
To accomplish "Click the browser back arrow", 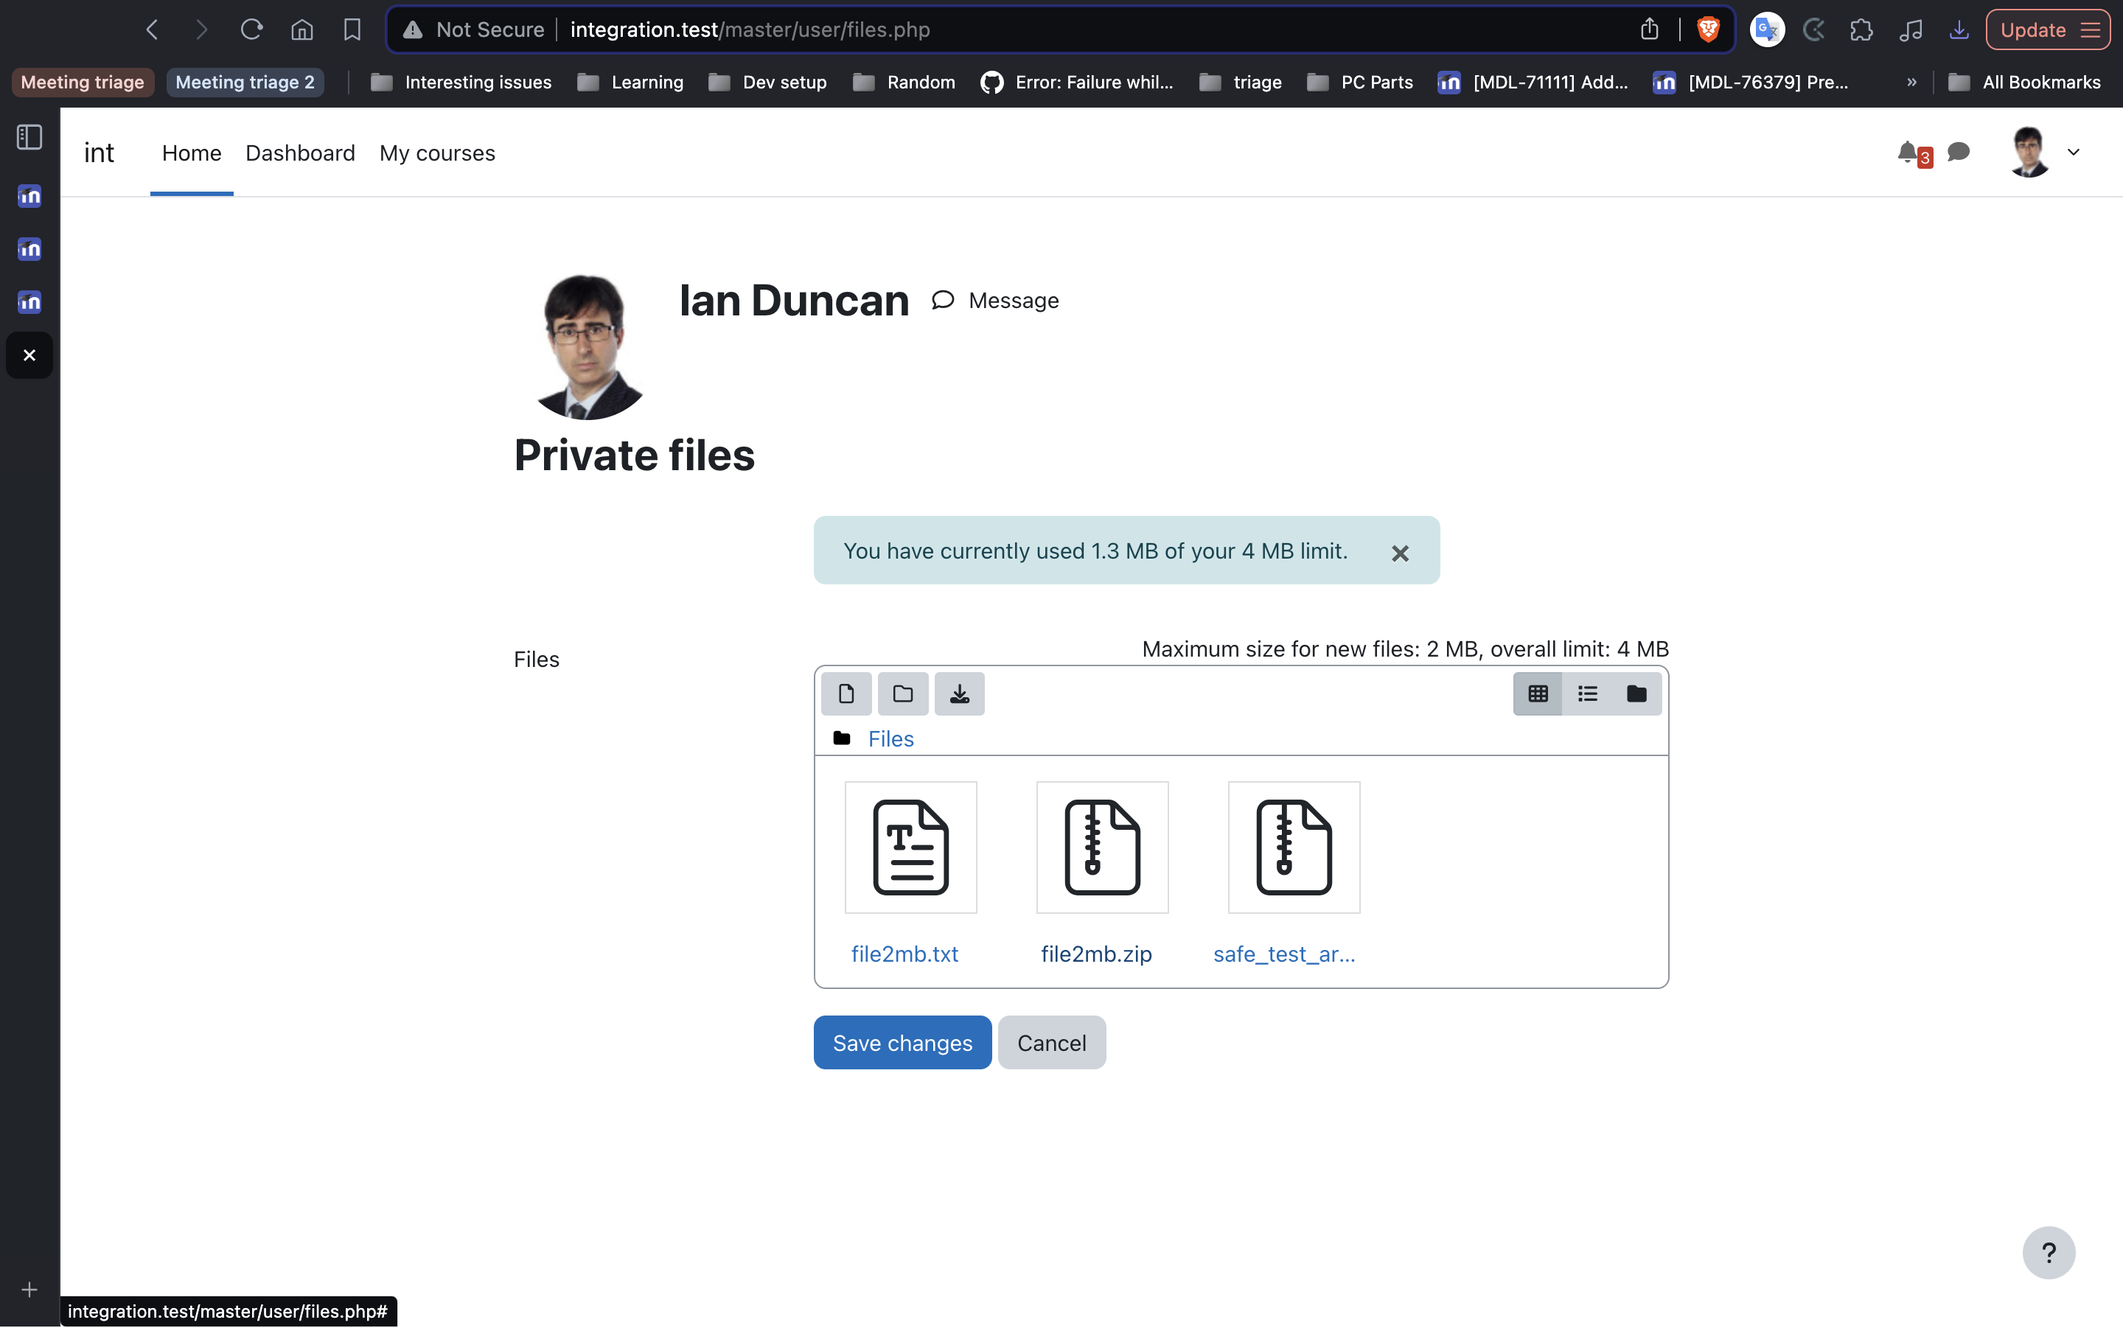I will point(152,30).
